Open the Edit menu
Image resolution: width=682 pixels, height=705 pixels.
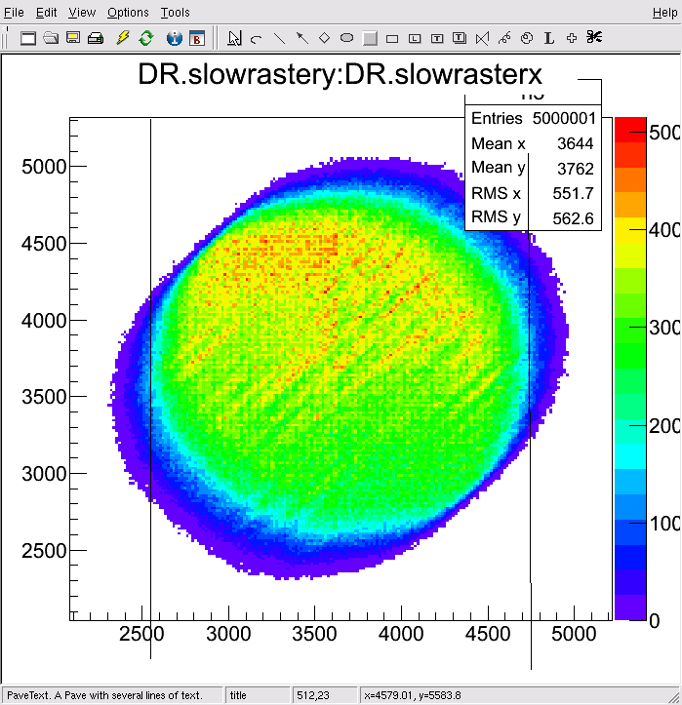[46, 13]
